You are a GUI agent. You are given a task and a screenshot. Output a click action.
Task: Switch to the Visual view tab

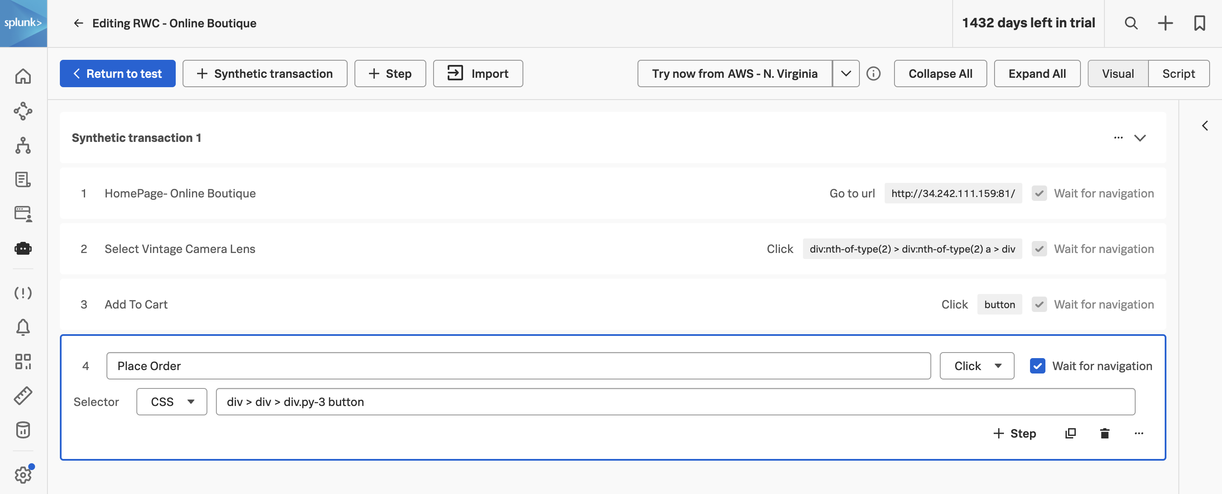[x=1118, y=74]
